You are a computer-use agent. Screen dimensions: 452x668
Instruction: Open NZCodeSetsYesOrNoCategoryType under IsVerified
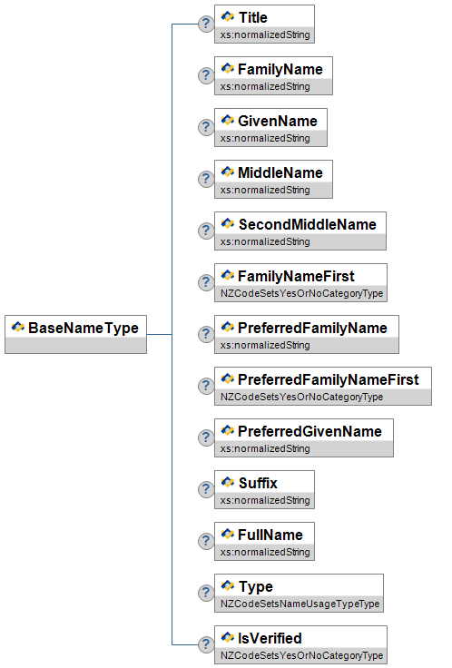point(301,655)
